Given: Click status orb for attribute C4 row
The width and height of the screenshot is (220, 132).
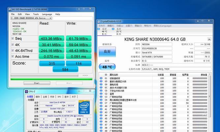Looking at the screenshot, I should pos(101,100).
